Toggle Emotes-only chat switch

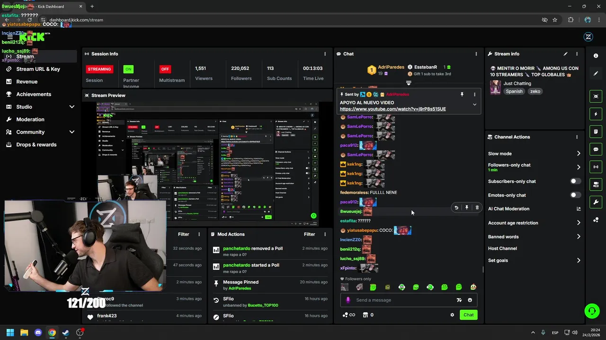(x=575, y=195)
